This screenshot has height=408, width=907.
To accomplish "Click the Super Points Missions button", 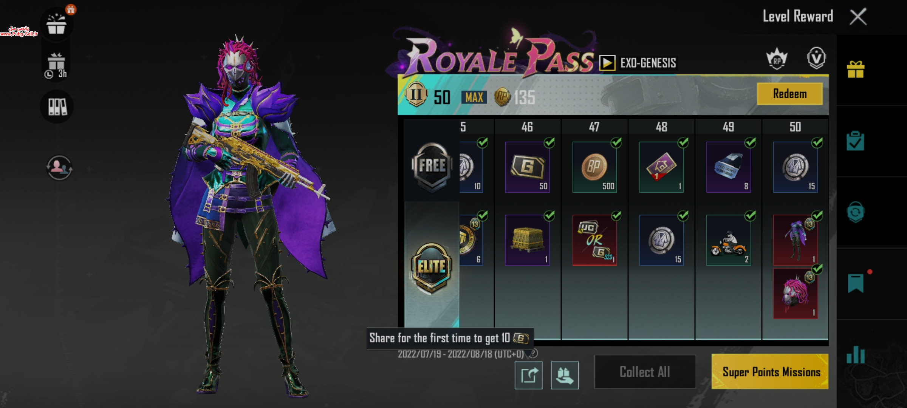I will (770, 372).
